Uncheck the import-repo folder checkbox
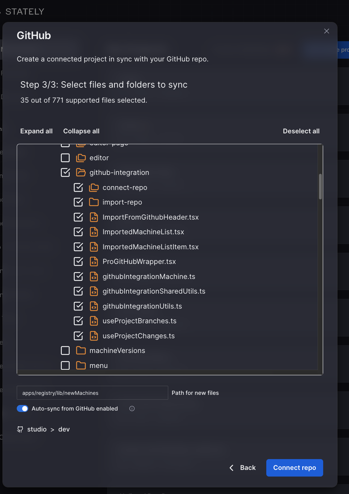The height and width of the screenshot is (494, 349). tap(79, 202)
